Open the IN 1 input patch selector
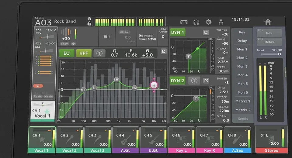Viewport: 292px width, 158px height. (107, 37)
